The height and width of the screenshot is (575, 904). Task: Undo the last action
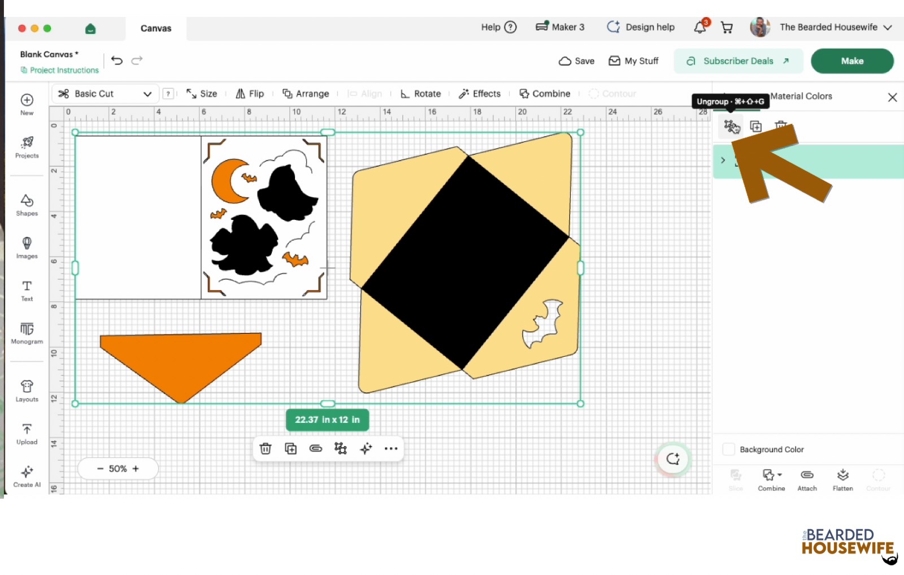point(117,60)
